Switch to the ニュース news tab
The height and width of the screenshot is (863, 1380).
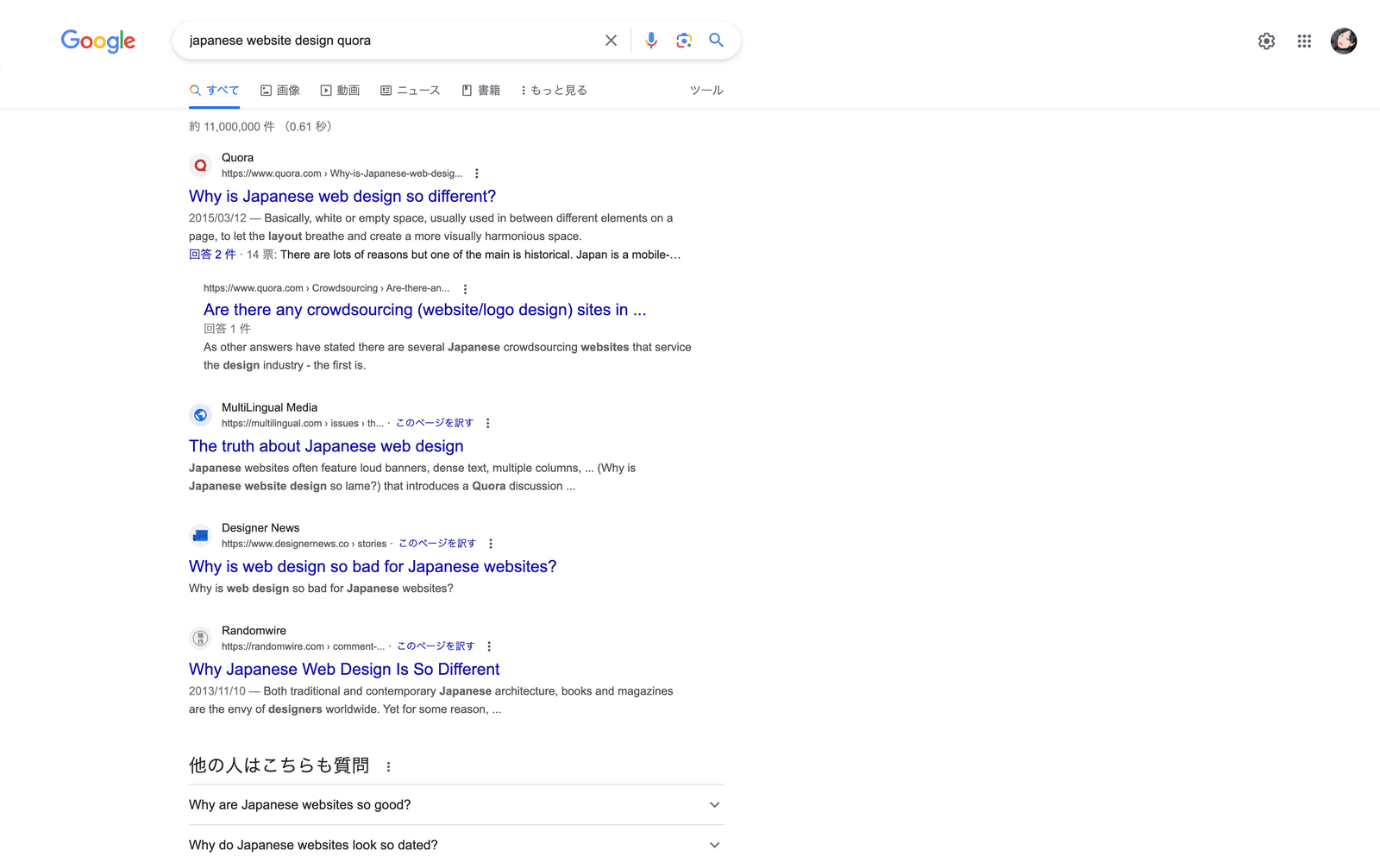(411, 91)
